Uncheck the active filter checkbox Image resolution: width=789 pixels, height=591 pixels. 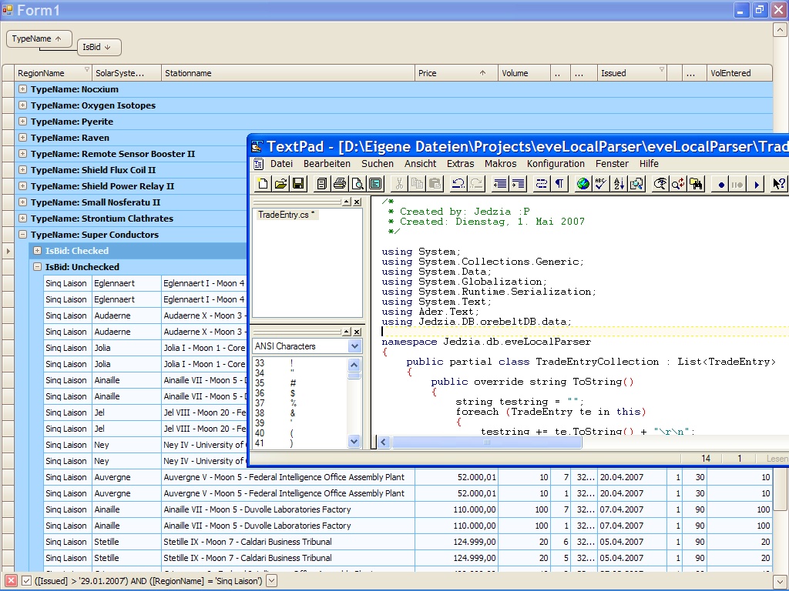pos(26,581)
